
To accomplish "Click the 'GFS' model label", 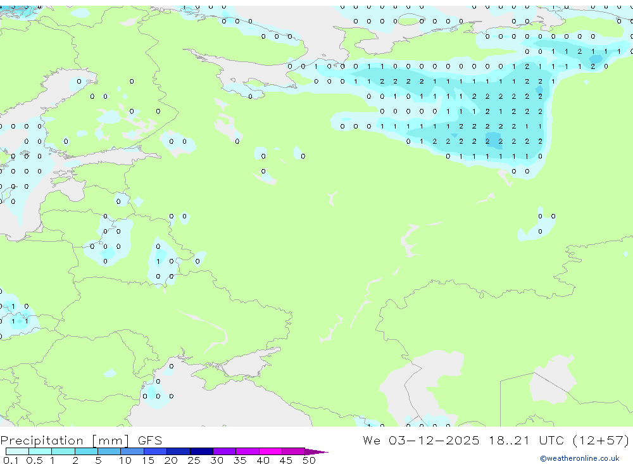I will [x=150, y=440].
